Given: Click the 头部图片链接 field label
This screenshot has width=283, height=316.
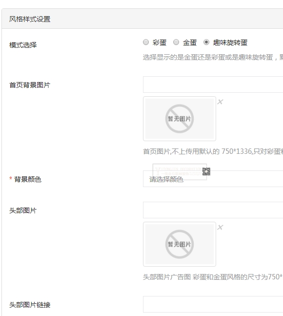Looking at the screenshot, I should point(30,305).
